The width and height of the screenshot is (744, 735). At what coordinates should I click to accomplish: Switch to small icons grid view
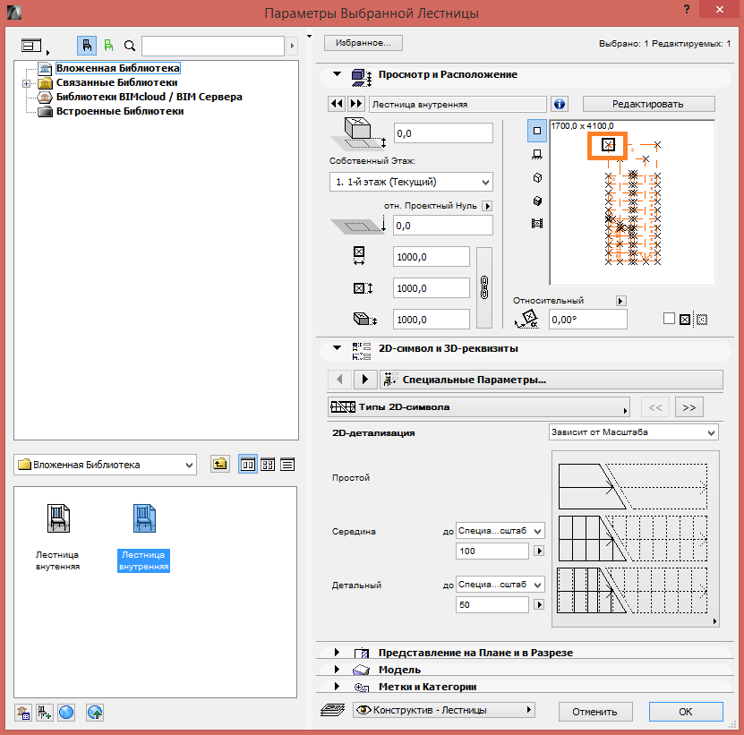pyautogui.click(x=268, y=465)
